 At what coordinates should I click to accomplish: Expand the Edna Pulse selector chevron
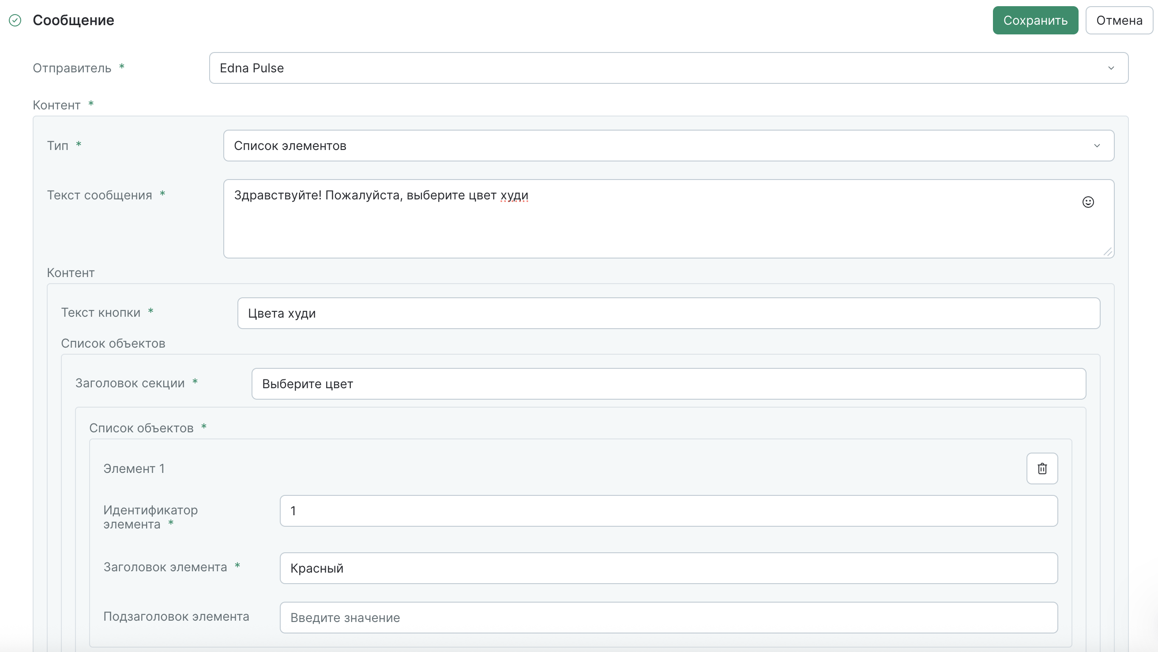[x=1112, y=68]
